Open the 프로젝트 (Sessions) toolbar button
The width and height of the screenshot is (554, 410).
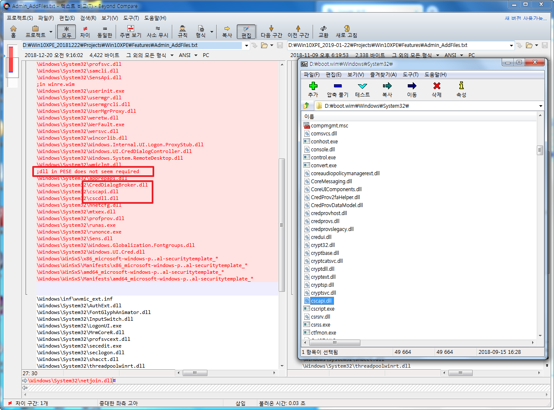[35, 31]
